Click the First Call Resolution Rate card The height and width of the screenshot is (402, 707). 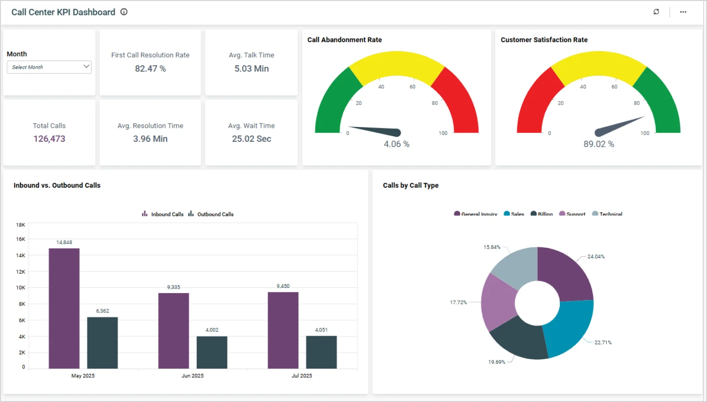(150, 62)
